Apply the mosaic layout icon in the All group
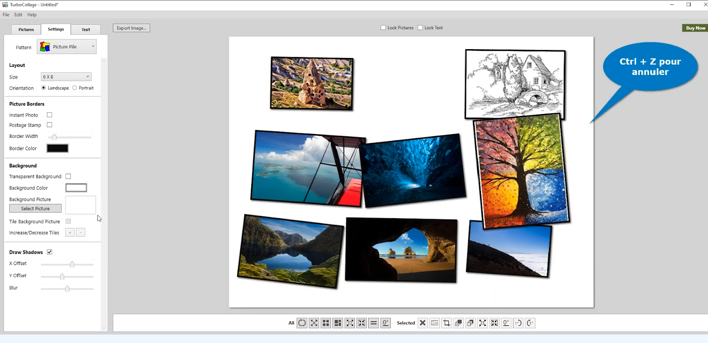Image resolution: width=708 pixels, height=343 pixels. coord(338,323)
